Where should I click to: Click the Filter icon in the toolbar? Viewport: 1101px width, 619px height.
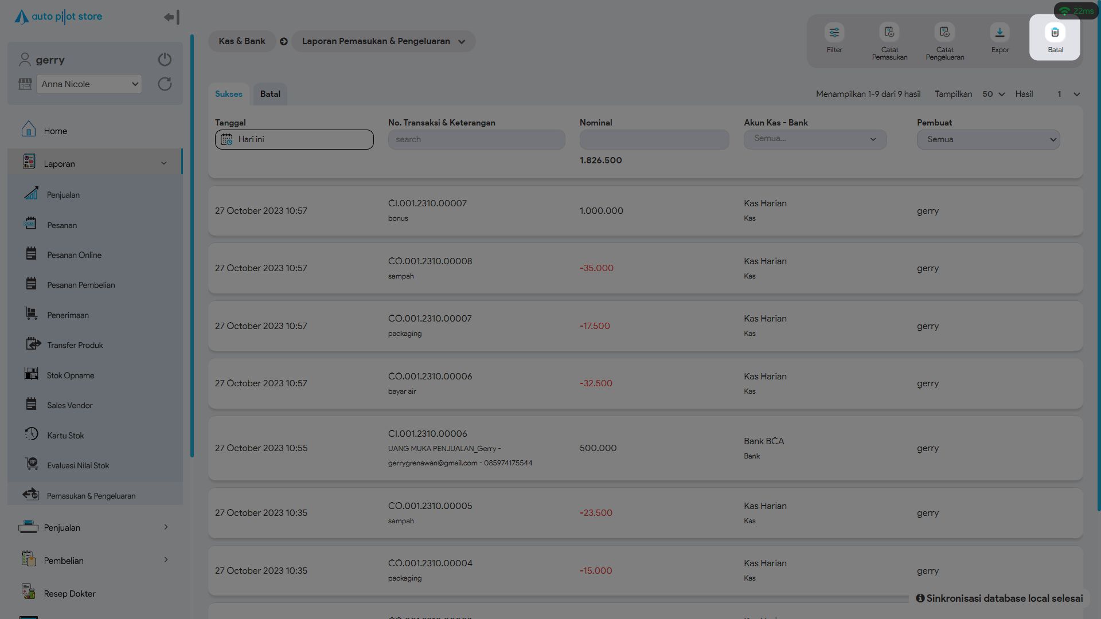834,33
